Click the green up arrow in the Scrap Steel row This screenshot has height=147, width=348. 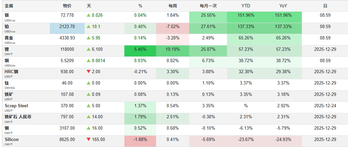click(x=89, y=106)
